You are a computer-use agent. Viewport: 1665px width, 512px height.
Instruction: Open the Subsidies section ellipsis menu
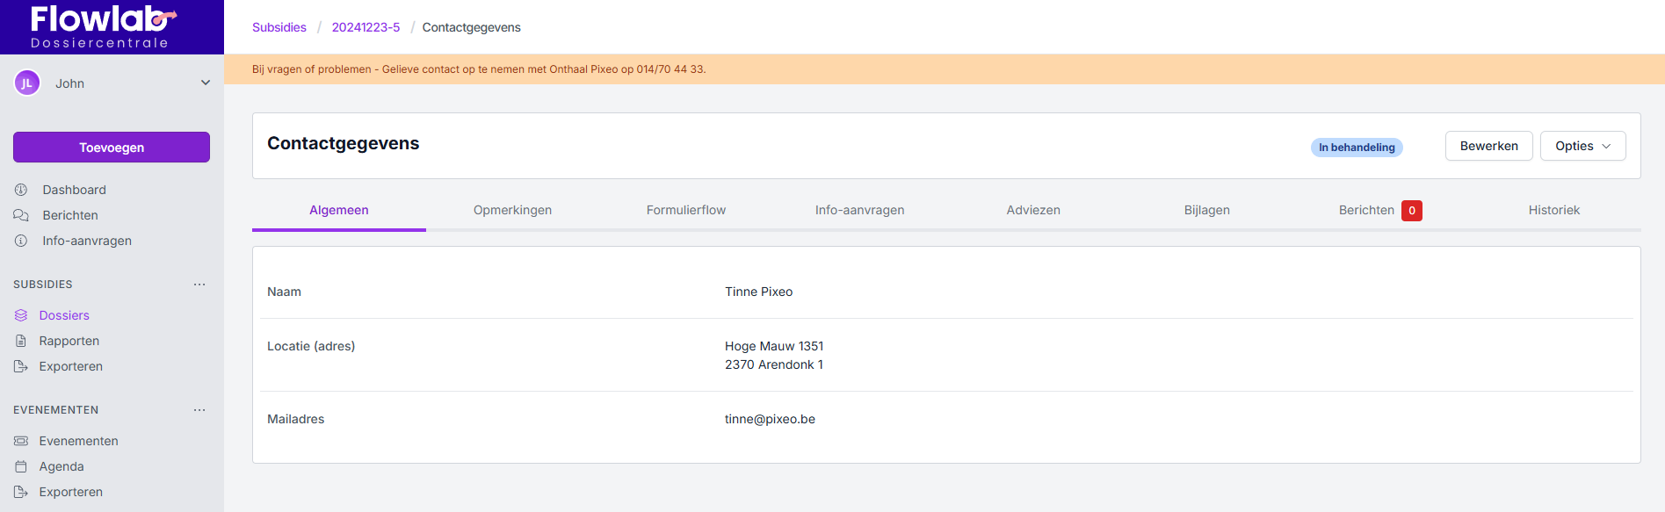[199, 285]
